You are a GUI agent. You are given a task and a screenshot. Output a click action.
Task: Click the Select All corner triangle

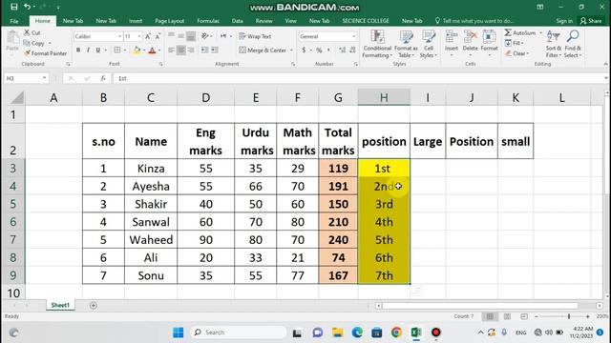(x=17, y=97)
